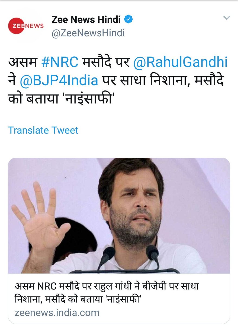Open the Zee News Hindi display name
Screen dimensions: 238x325
[86, 20]
